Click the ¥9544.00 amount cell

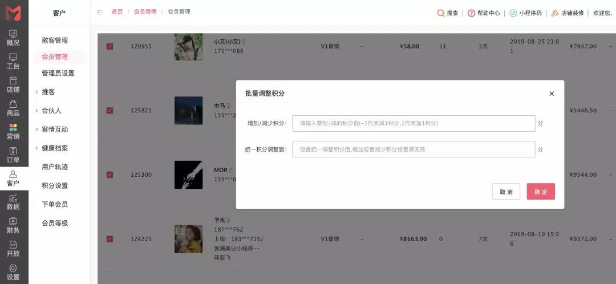[x=583, y=175]
